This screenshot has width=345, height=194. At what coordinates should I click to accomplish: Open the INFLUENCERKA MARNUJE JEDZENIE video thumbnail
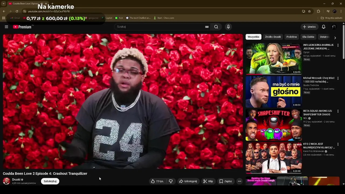click(274, 59)
